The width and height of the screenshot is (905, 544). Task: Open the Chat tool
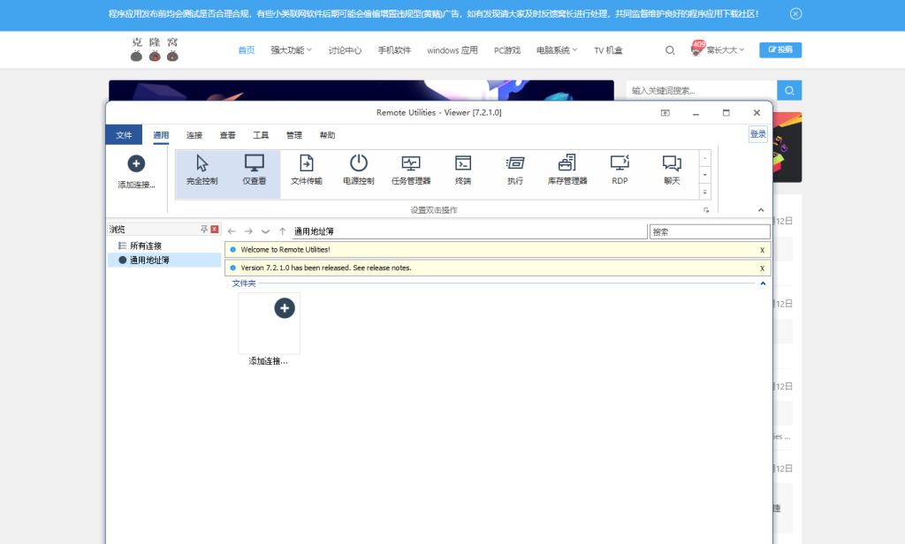(x=672, y=170)
